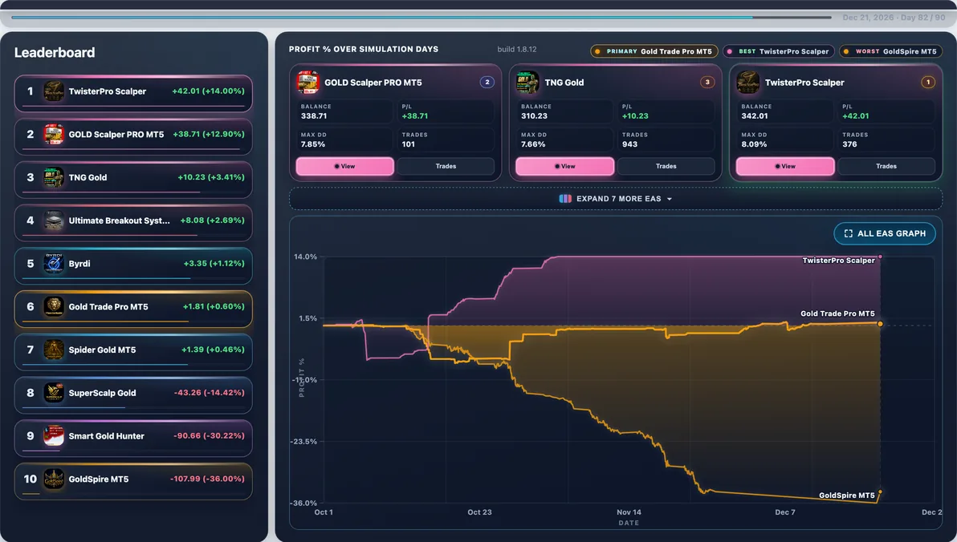This screenshot has height=542, width=957.
Task: Select the Byrdi leaderboard row
Action: (133, 266)
